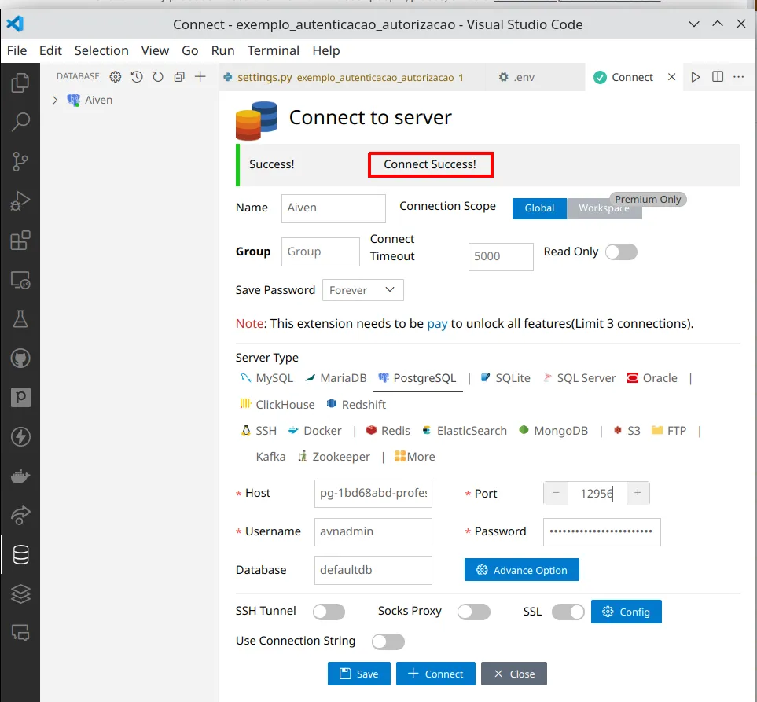The image size is (757, 702).
Task: Open Docker whale view
Action: pyautogui.click(x=20, y=476)
